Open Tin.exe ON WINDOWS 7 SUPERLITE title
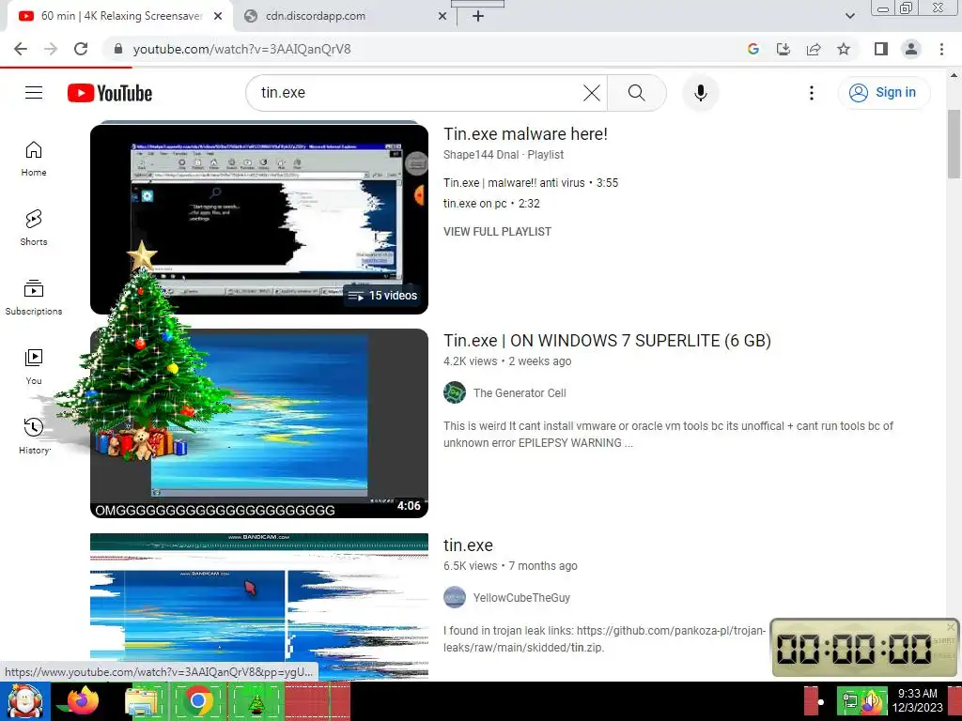962x721 pixels. 607,340
